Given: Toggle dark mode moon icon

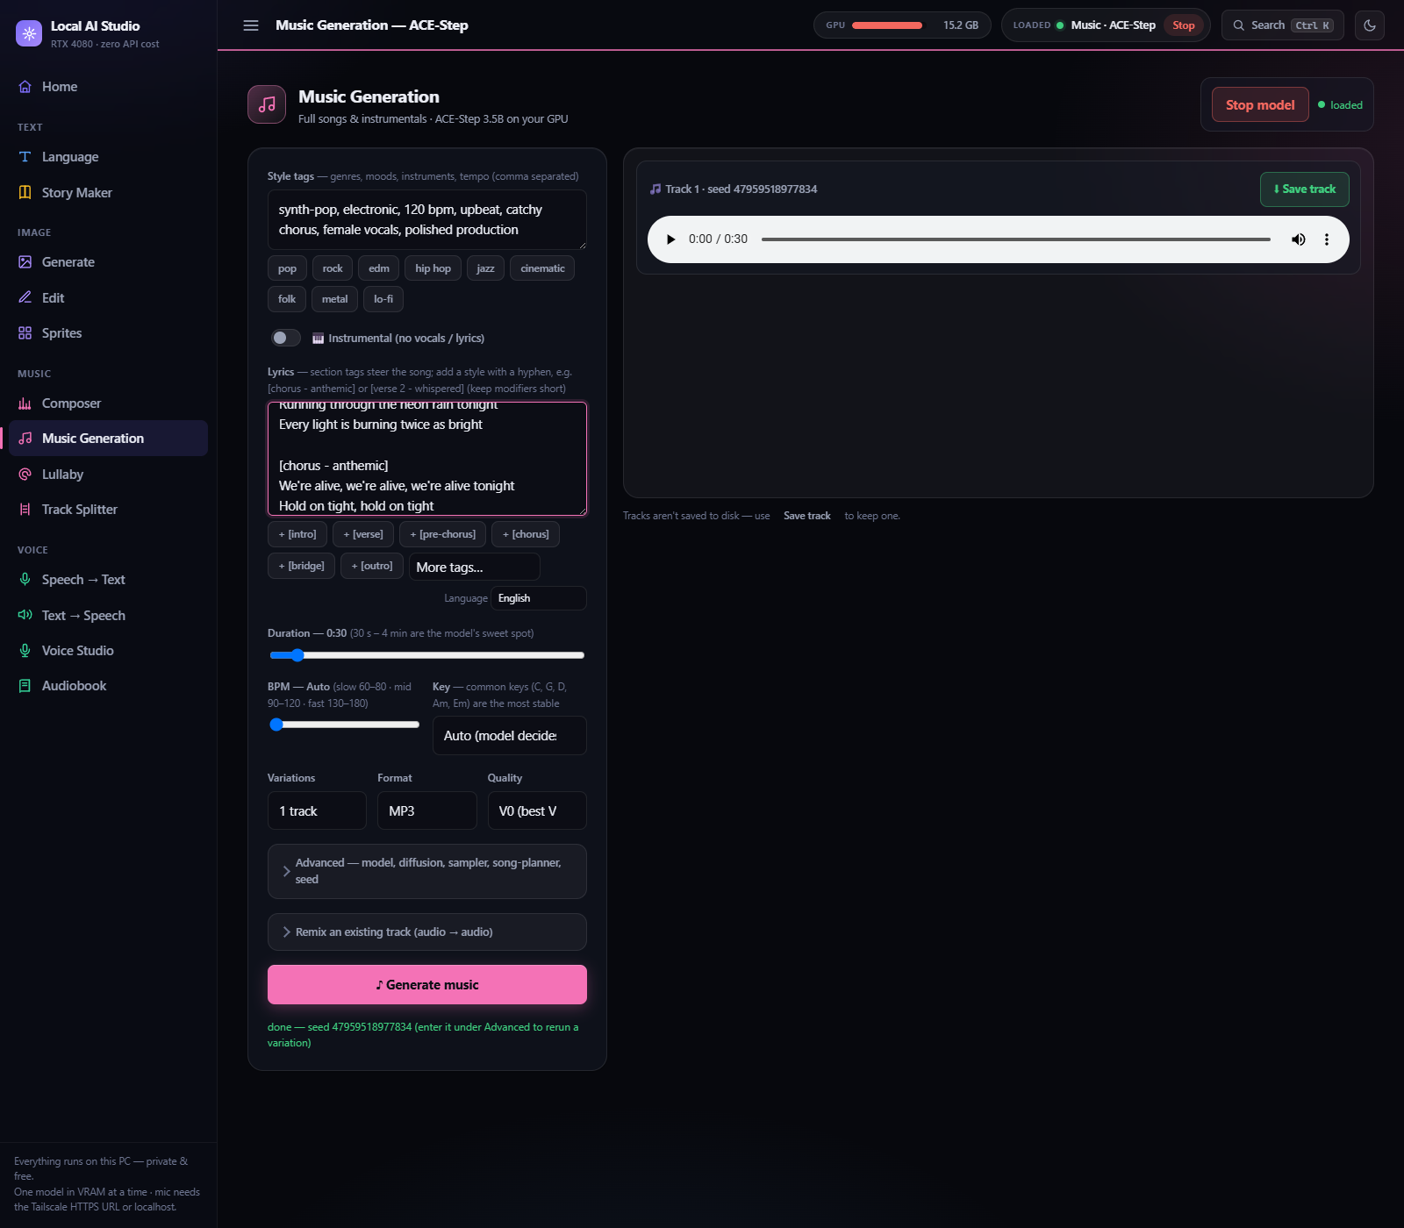Looking at the screenshot, I should pos(1370,25).
